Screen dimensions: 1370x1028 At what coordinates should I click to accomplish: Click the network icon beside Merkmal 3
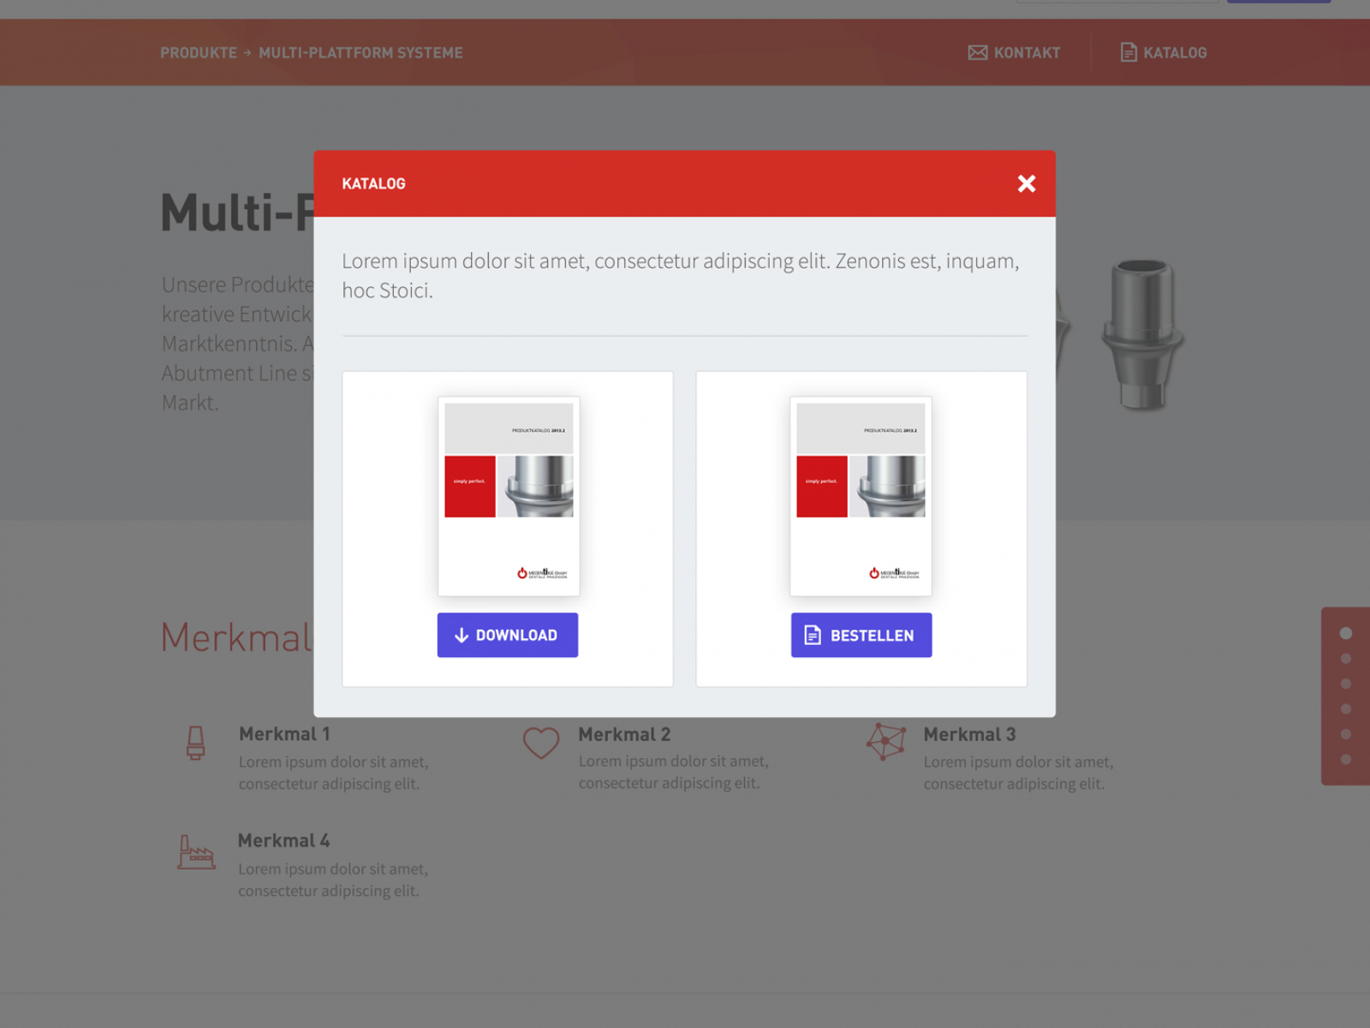coord(885,741)
